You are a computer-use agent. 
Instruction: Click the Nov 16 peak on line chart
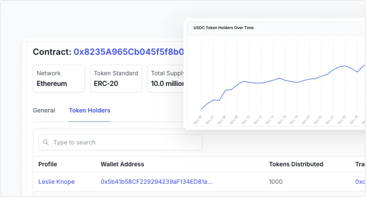[279, 78]
